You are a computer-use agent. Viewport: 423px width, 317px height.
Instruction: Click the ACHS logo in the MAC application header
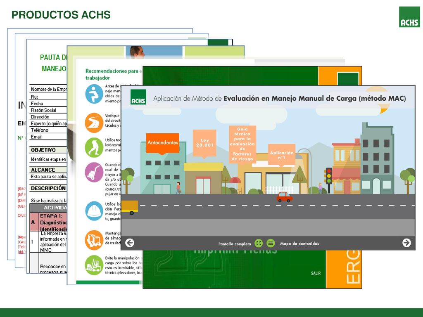pos(138,97)
